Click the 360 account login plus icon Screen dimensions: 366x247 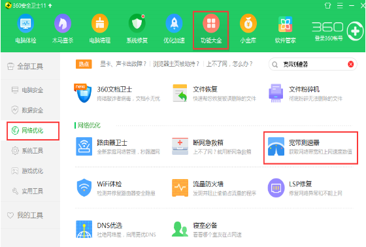click(355, 31)
